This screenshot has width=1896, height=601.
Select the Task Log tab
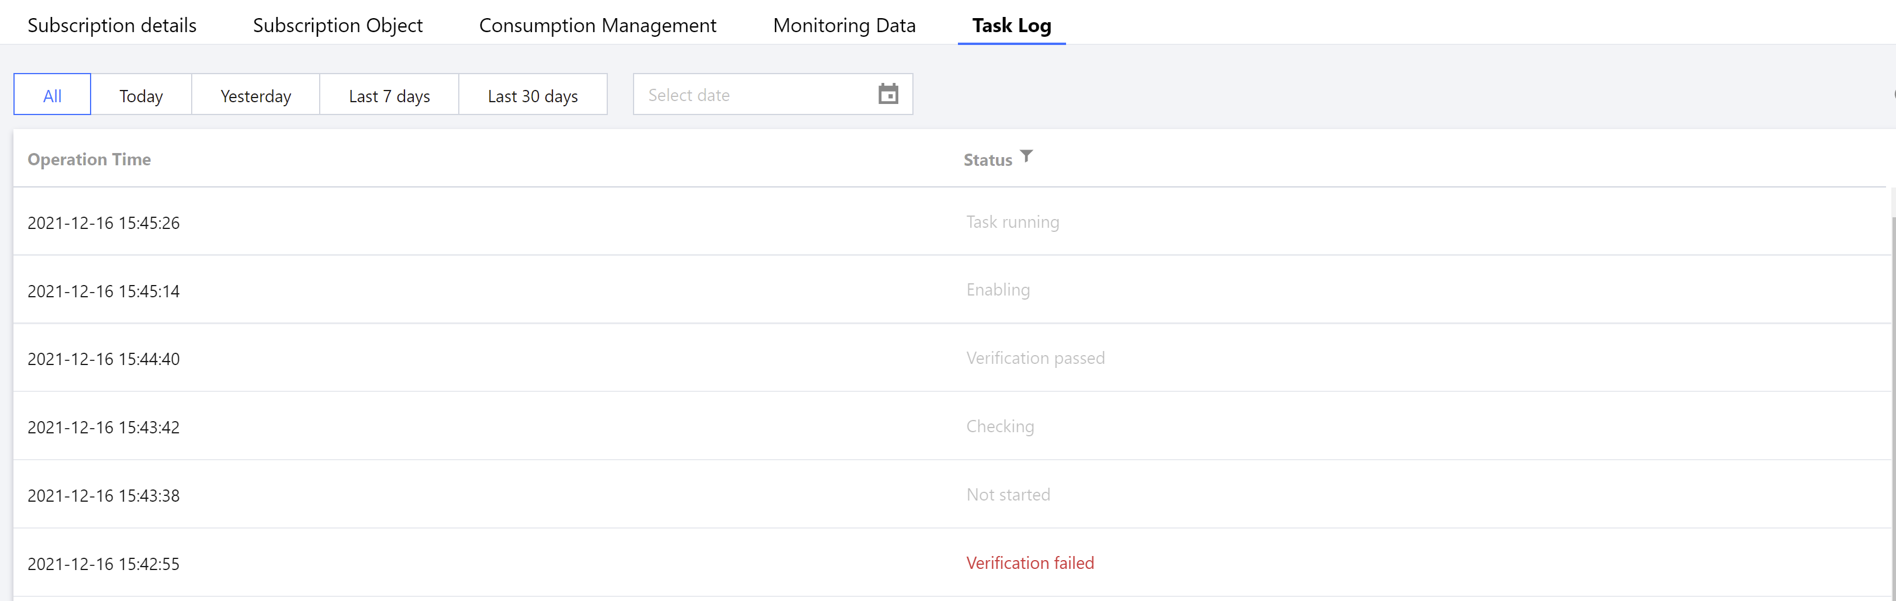(1011, 25)
